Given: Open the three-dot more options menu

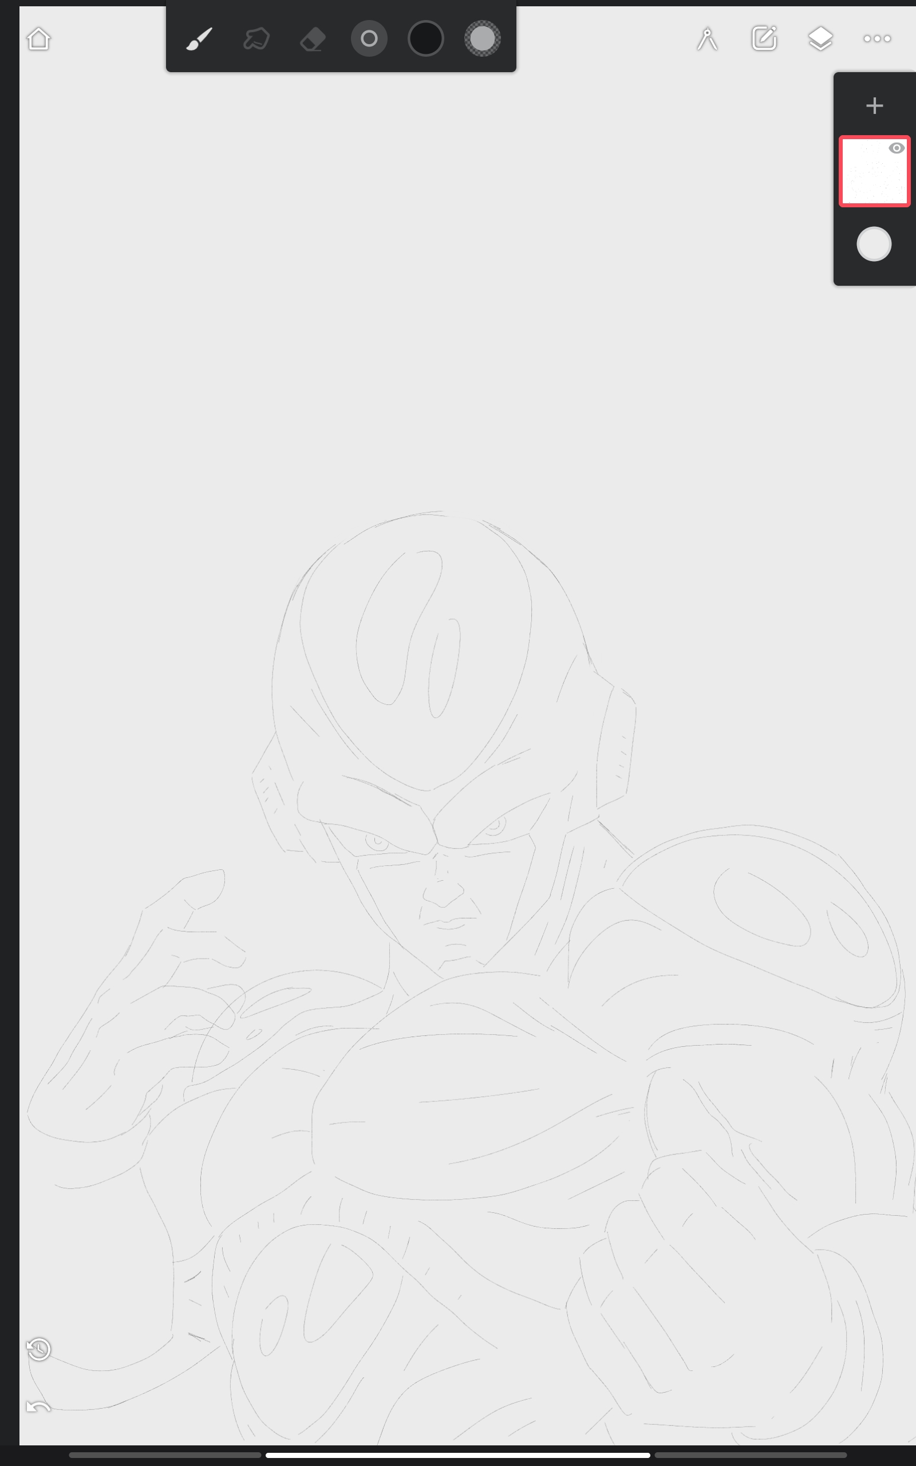Looking at the screenshot, I should tap(876, 39).
